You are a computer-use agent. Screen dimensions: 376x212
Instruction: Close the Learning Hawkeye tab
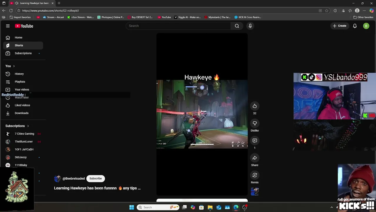[x=53, y=3]
